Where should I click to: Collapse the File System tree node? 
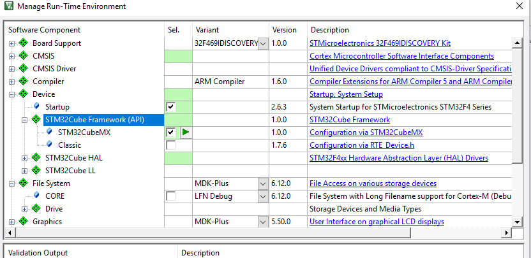click(12, 183)
